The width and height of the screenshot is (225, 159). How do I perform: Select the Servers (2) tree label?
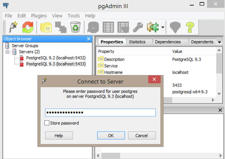coord(29,52)
